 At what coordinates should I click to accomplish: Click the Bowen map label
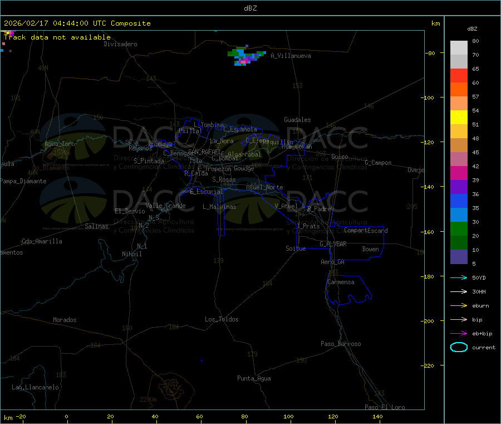click(371, 249)
